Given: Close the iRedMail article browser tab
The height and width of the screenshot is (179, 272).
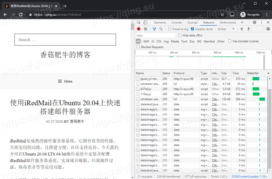Looking at the screenshot, I should (x=56, y=6).
